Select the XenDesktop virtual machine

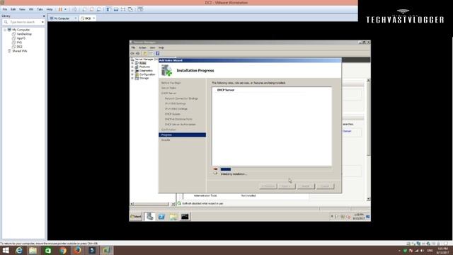(x=24, y=34)
